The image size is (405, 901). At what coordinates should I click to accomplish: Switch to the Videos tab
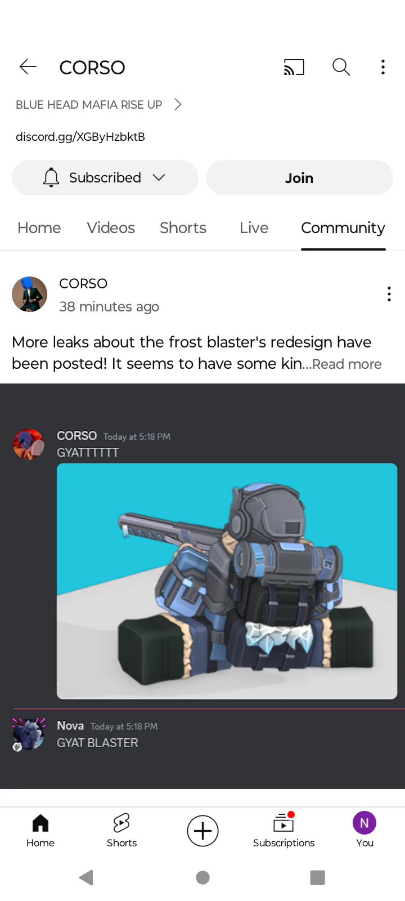[x=111, y=228]
